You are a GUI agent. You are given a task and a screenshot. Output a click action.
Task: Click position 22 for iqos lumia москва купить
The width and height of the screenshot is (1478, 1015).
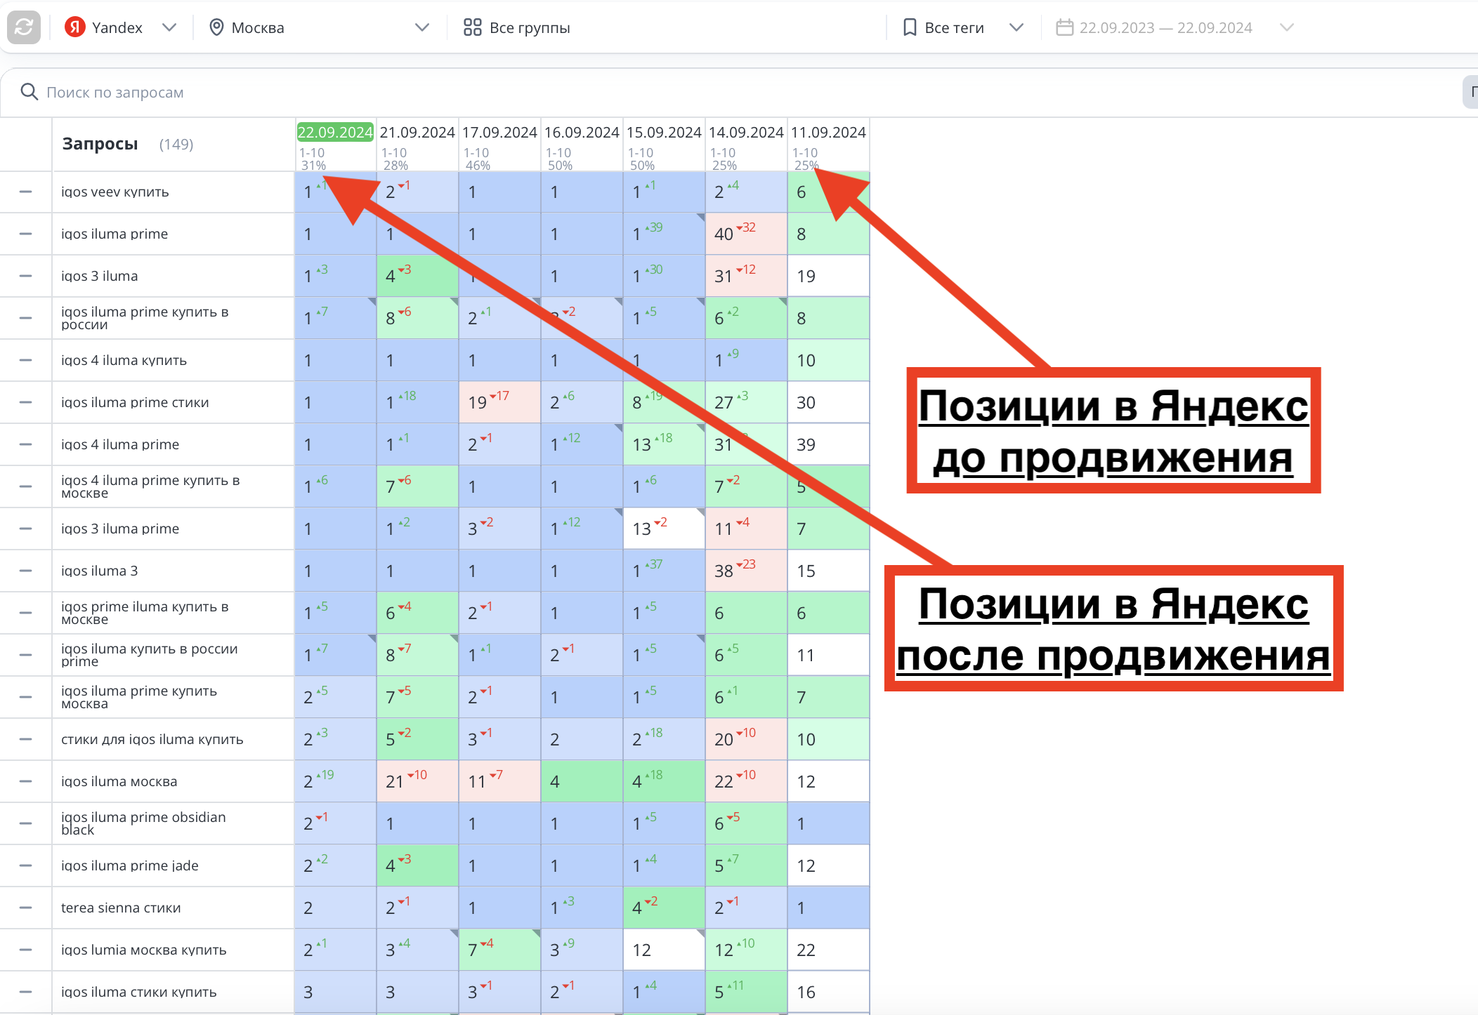828,950
